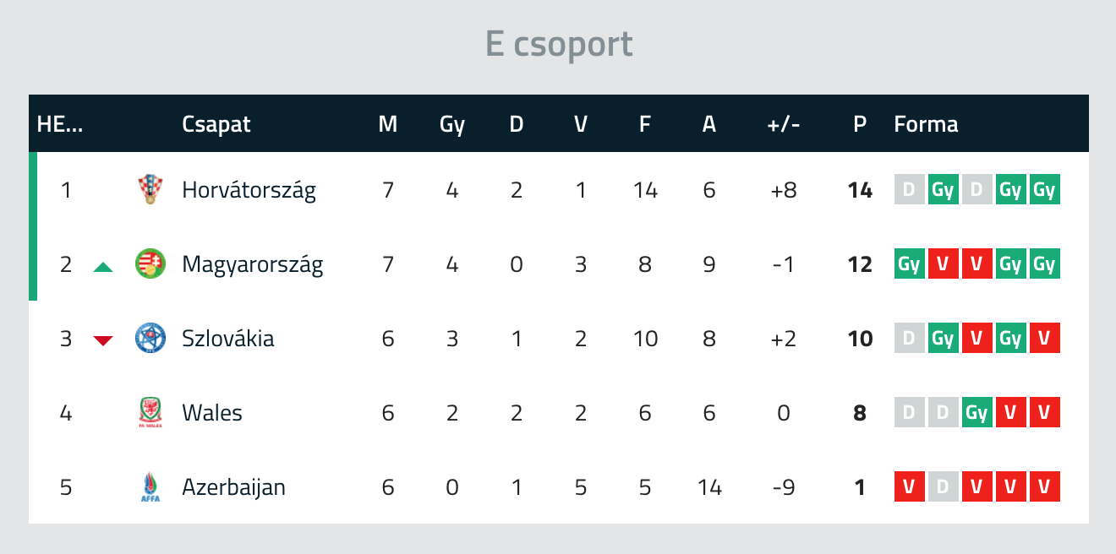
Task: Select the Azerbaijan team name
Action: pos(233,487)
